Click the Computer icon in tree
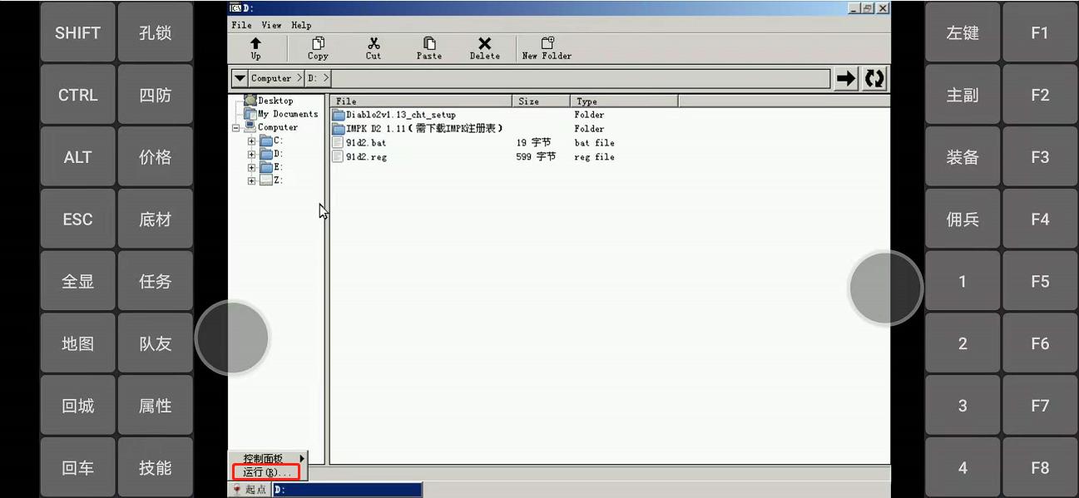The width and height of the screenshot is (1079, 498). click(250, 127)
